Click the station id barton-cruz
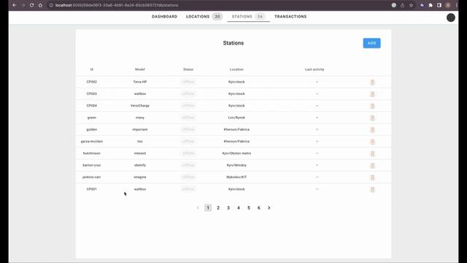The height and width of the screenshot is (263, 467). [92, 165]
